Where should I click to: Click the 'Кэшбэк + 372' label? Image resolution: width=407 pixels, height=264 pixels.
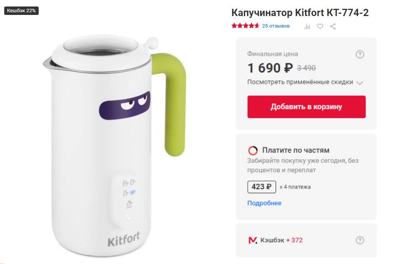tap(281, 240)
